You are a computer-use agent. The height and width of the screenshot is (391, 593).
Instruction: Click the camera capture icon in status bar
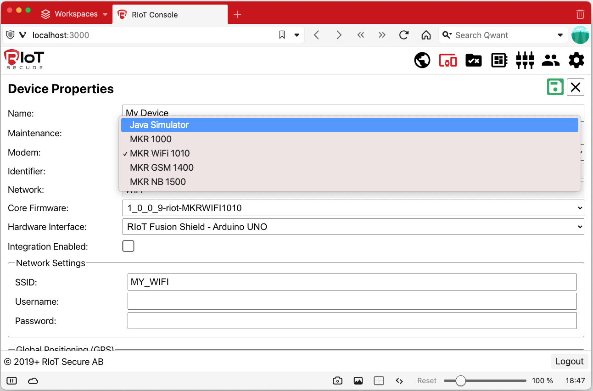coord(337,380)
